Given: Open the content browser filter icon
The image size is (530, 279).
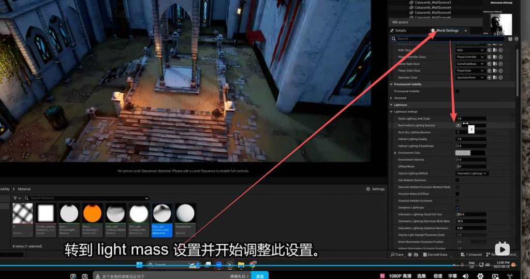Looking at the screenshot, I should pyautogui.click(x=15, y=198).
